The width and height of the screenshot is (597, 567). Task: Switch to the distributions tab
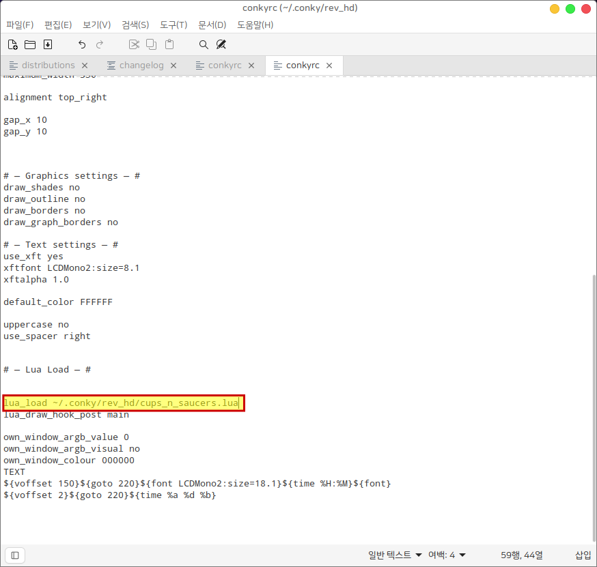click(x=48, y=66)
